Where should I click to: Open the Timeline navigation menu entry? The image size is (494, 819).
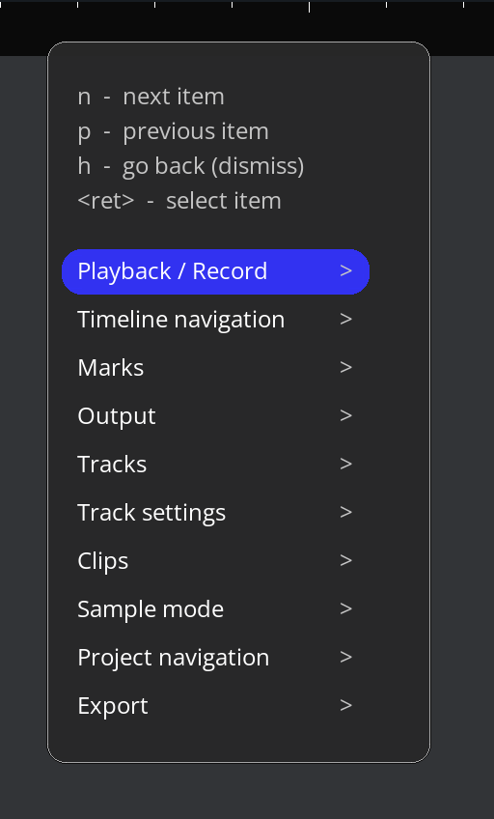point(215,320)
